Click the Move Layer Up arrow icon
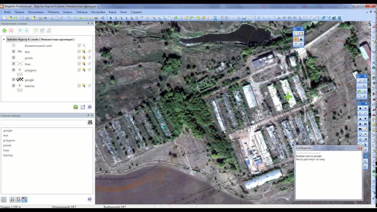377x212 pixels. [x=20, y=30]
